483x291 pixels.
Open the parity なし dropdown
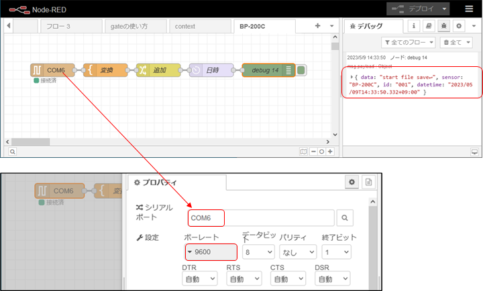[298, 252]
